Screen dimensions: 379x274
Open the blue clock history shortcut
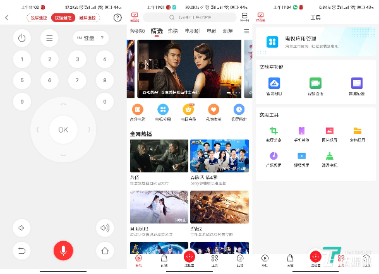pos(239,109)
